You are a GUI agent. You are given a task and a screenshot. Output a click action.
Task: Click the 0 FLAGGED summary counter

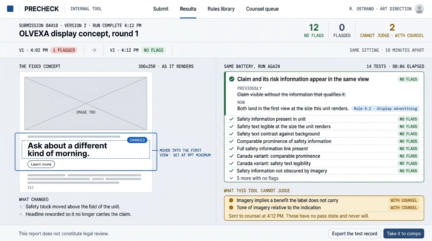(342, 30)
